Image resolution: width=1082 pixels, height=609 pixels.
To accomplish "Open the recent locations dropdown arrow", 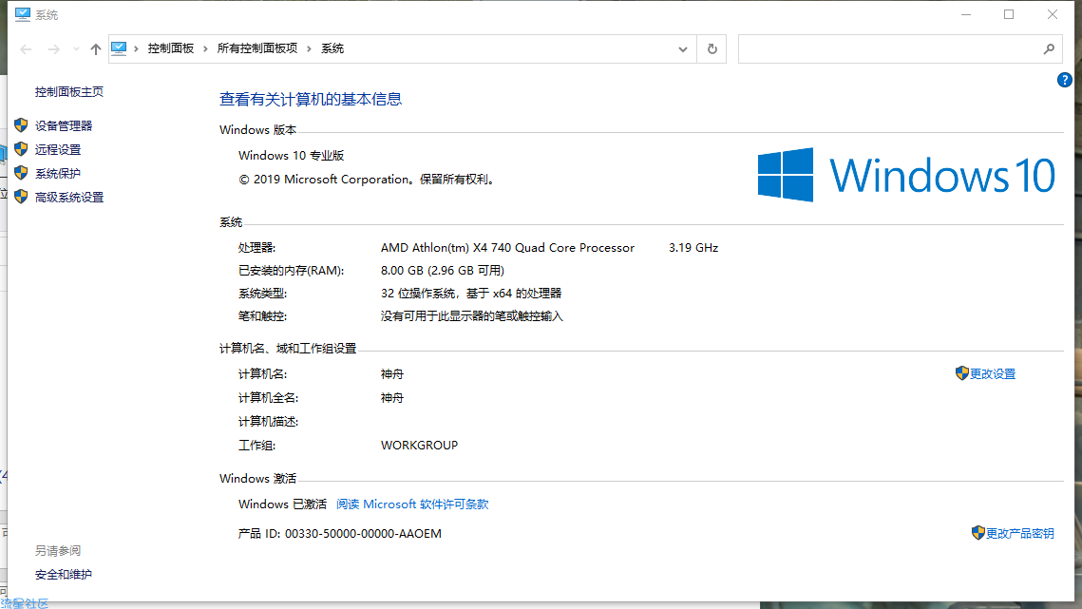I will point(76,49).
